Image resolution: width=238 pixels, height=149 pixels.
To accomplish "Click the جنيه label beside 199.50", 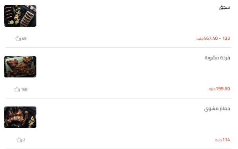I will click(212, 89).
